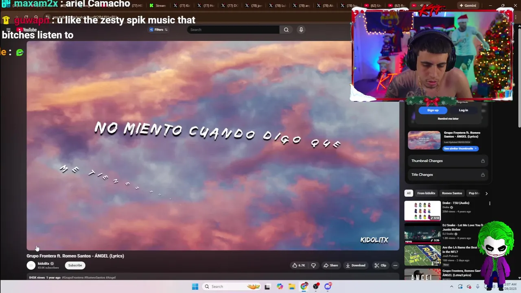Open the three-dot more actions menu below the video
Image resolution: width=521 pixels, height=293 pixels.
[395, 265]
